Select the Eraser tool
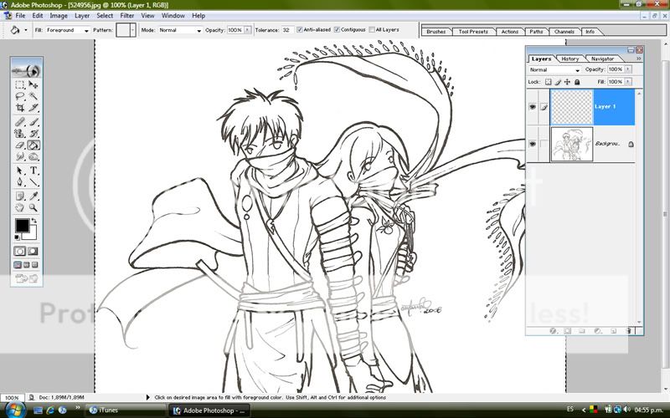This screenshot has width=670, height=418. pos(20,145)
